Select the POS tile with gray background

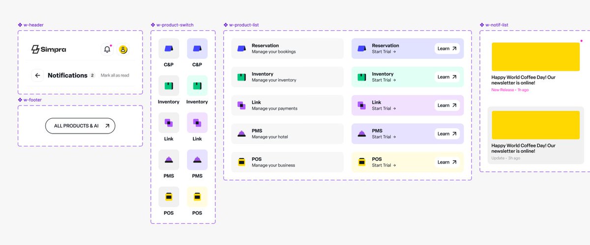point(169,196)
